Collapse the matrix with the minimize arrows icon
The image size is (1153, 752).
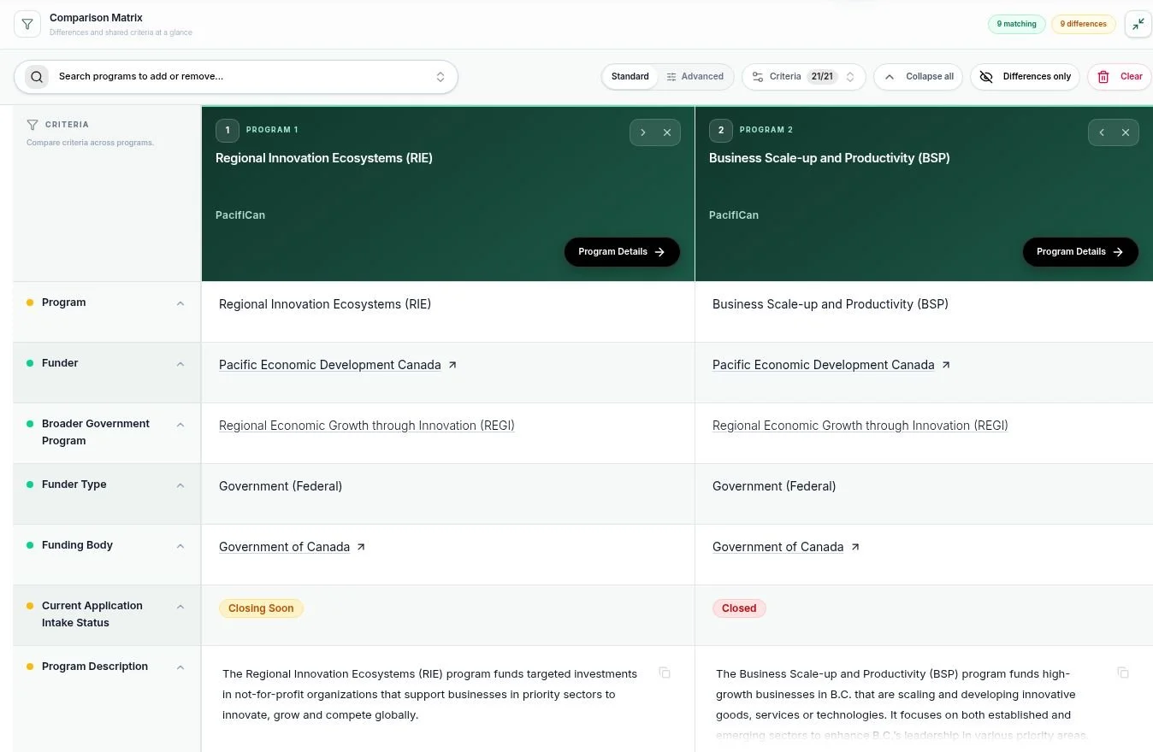pyautogui.click(x=1138, y=24)
